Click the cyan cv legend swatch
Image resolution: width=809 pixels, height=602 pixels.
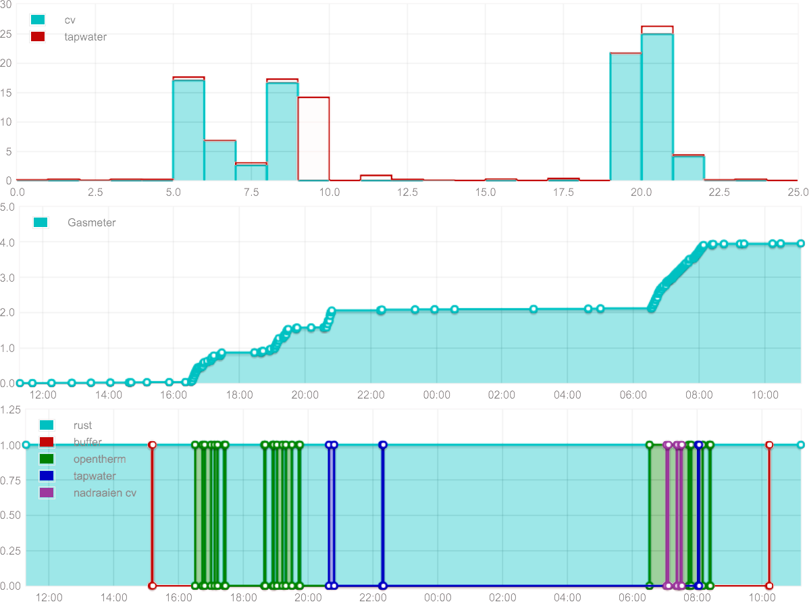click(38, 20)
